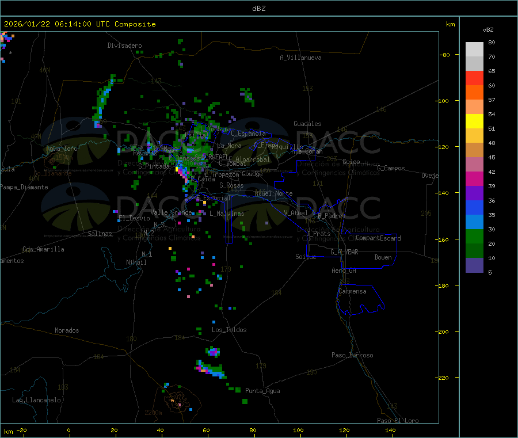The width and height of the screenshot is (518, 438).
Task: Click the Salinas label
Action: (x=100, y=234)
